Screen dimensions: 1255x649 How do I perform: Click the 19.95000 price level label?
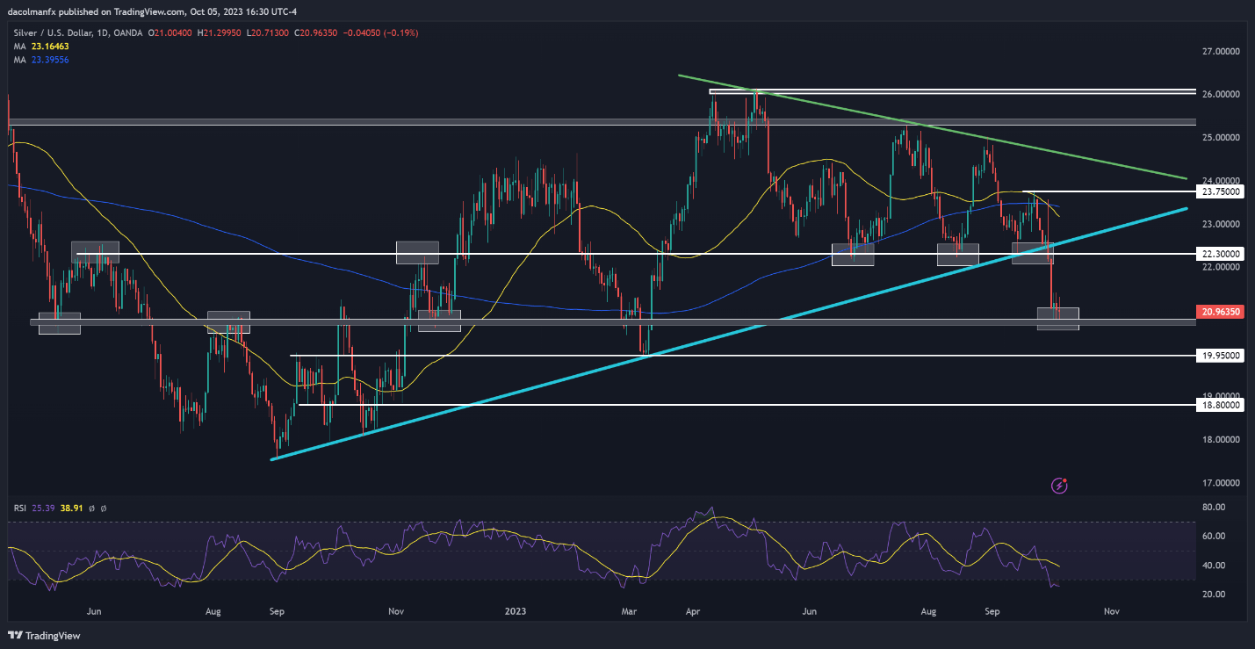pyautogui.click(x=1222, y=356)
